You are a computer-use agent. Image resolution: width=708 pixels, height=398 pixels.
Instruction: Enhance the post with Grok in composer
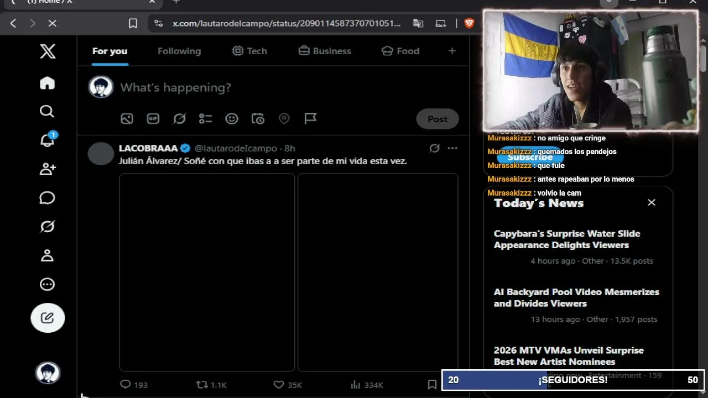[179, 118]
